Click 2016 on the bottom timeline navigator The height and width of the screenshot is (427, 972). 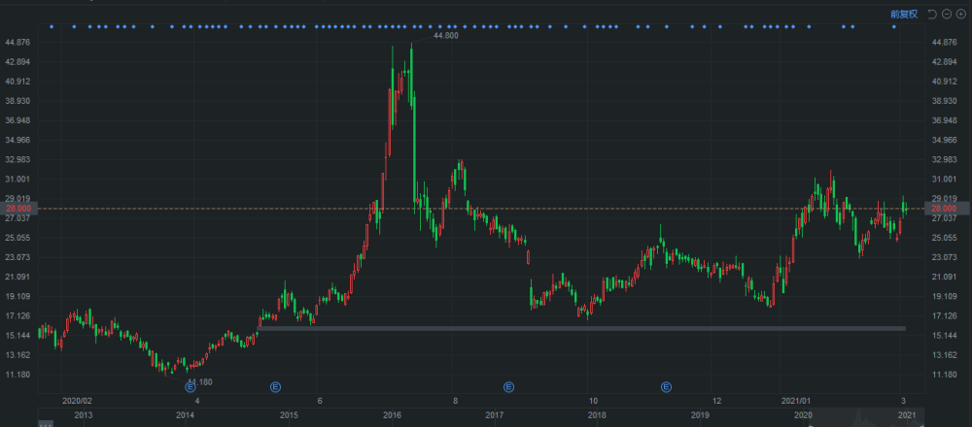tap(392, 415)
